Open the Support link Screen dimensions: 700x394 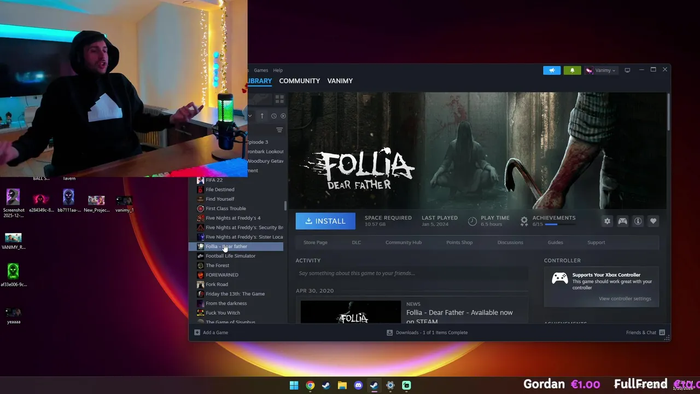(x=596, y=242)
